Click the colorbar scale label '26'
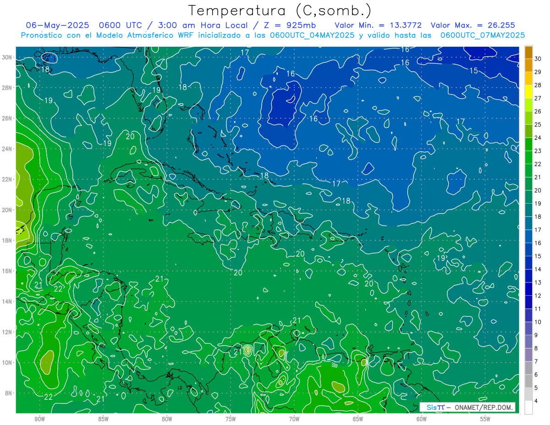Viewport: 550px width, 425px height. [x=538, y=111]
